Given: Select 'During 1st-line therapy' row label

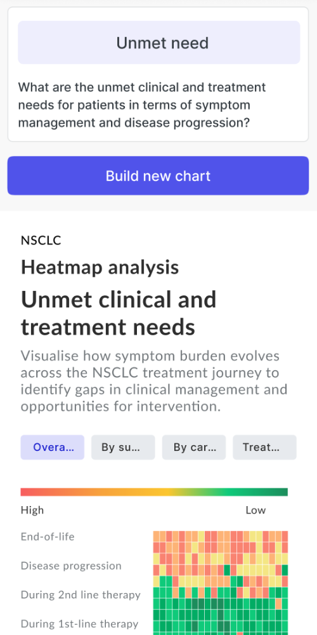Looking at the screenshot, I should click(80, 624).
